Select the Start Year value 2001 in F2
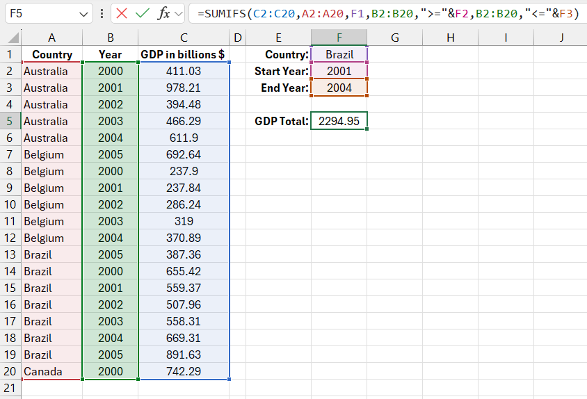 (339, 71)
